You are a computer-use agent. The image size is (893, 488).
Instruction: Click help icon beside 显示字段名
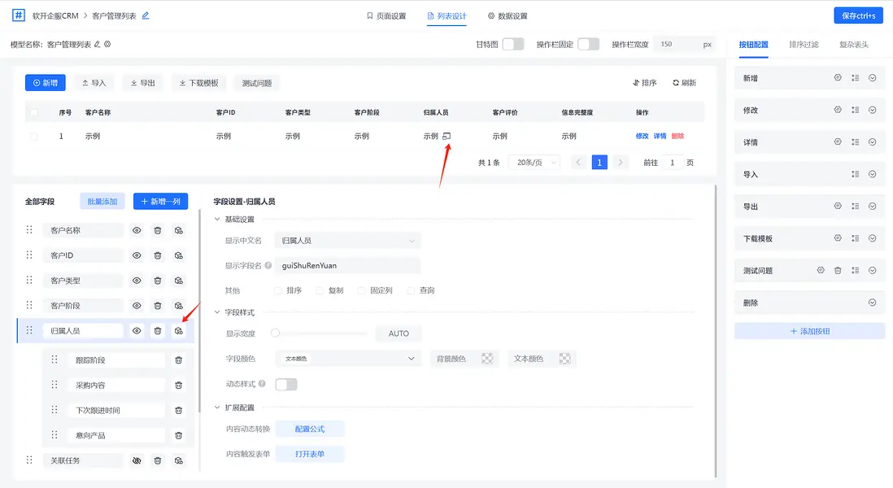click(268, 265)
